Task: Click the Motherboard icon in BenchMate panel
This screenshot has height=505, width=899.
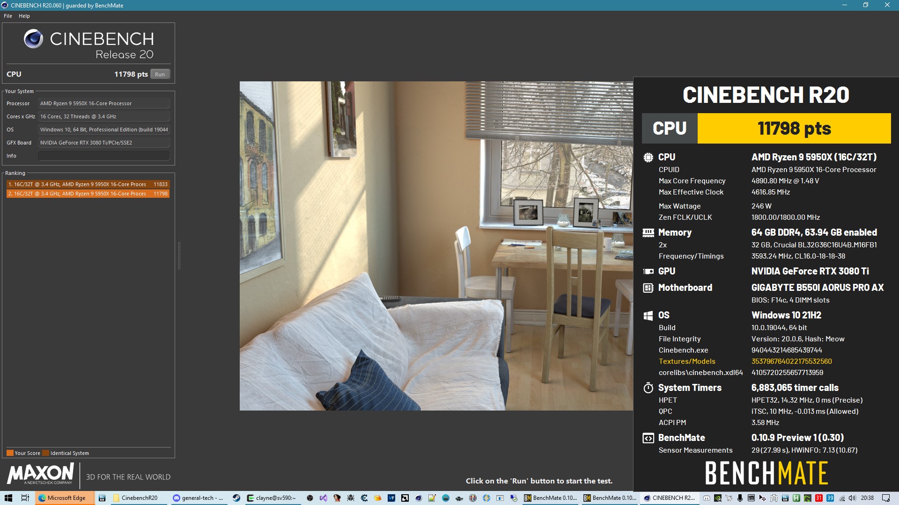Action: [x=648, y=288]
